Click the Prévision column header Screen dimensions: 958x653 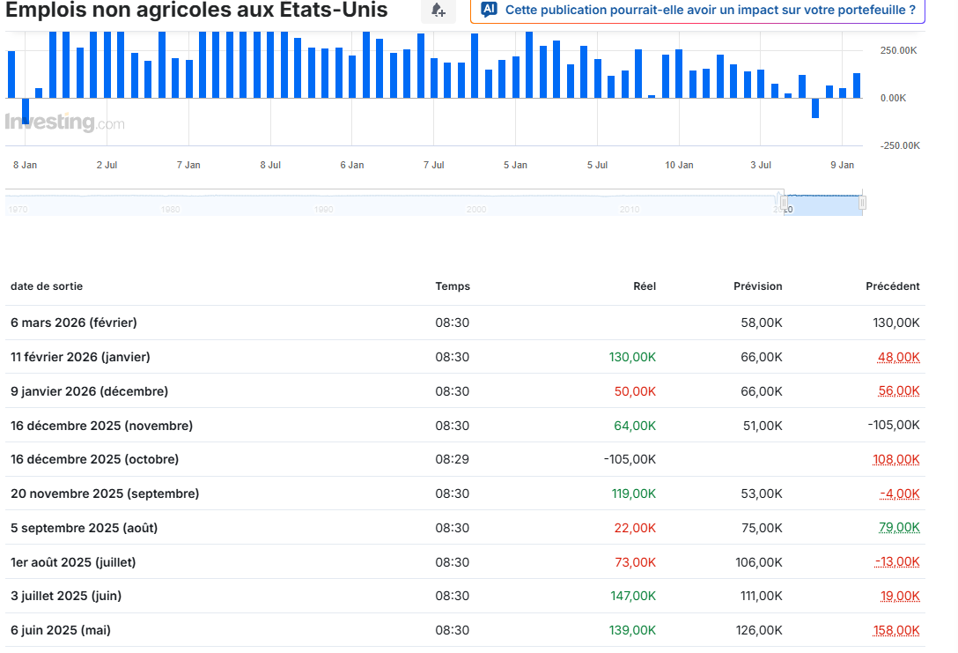(757, 286)
